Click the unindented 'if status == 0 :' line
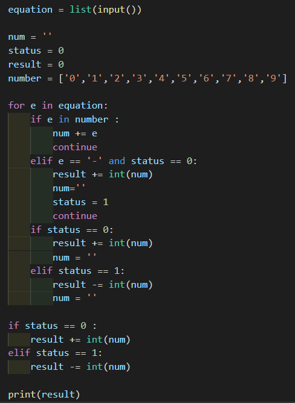Screen dimensions: 295x403 coord(53,326)
